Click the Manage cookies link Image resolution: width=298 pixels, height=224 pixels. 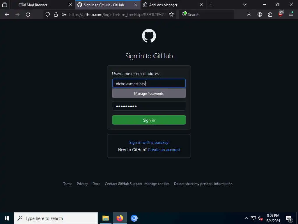157,184
